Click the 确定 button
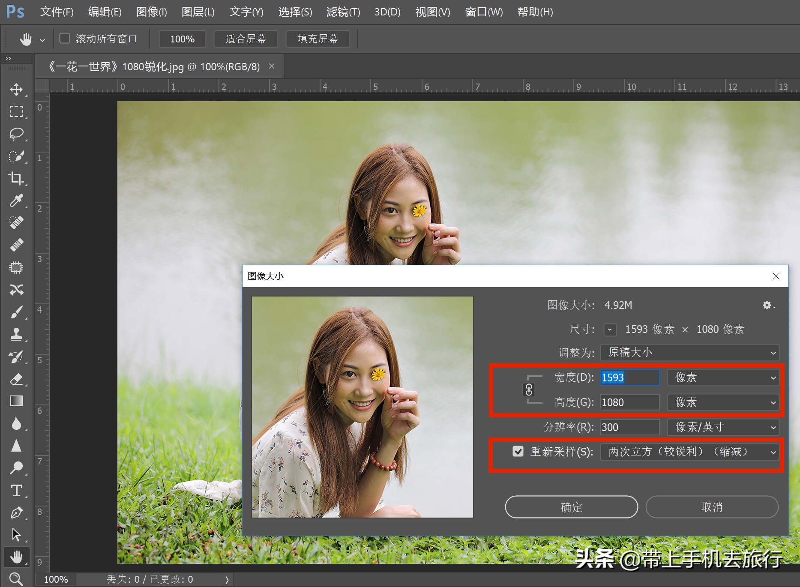The image size is (800, 587). 571,507
